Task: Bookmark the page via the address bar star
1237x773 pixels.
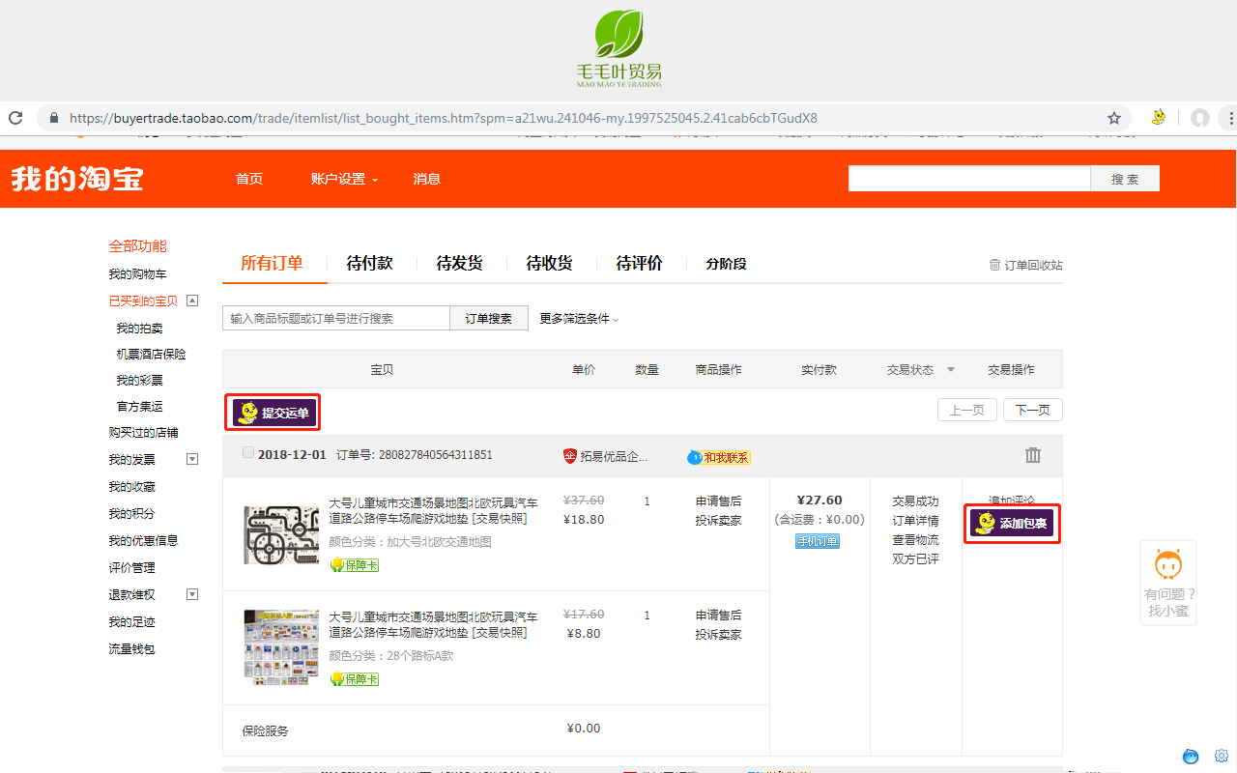Action: point(1113,117)
